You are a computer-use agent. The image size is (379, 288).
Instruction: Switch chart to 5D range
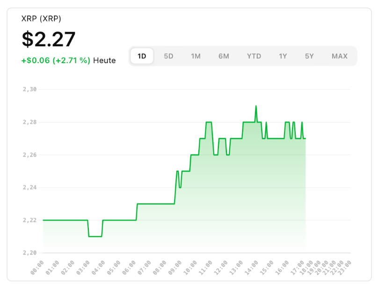(168, 56)
